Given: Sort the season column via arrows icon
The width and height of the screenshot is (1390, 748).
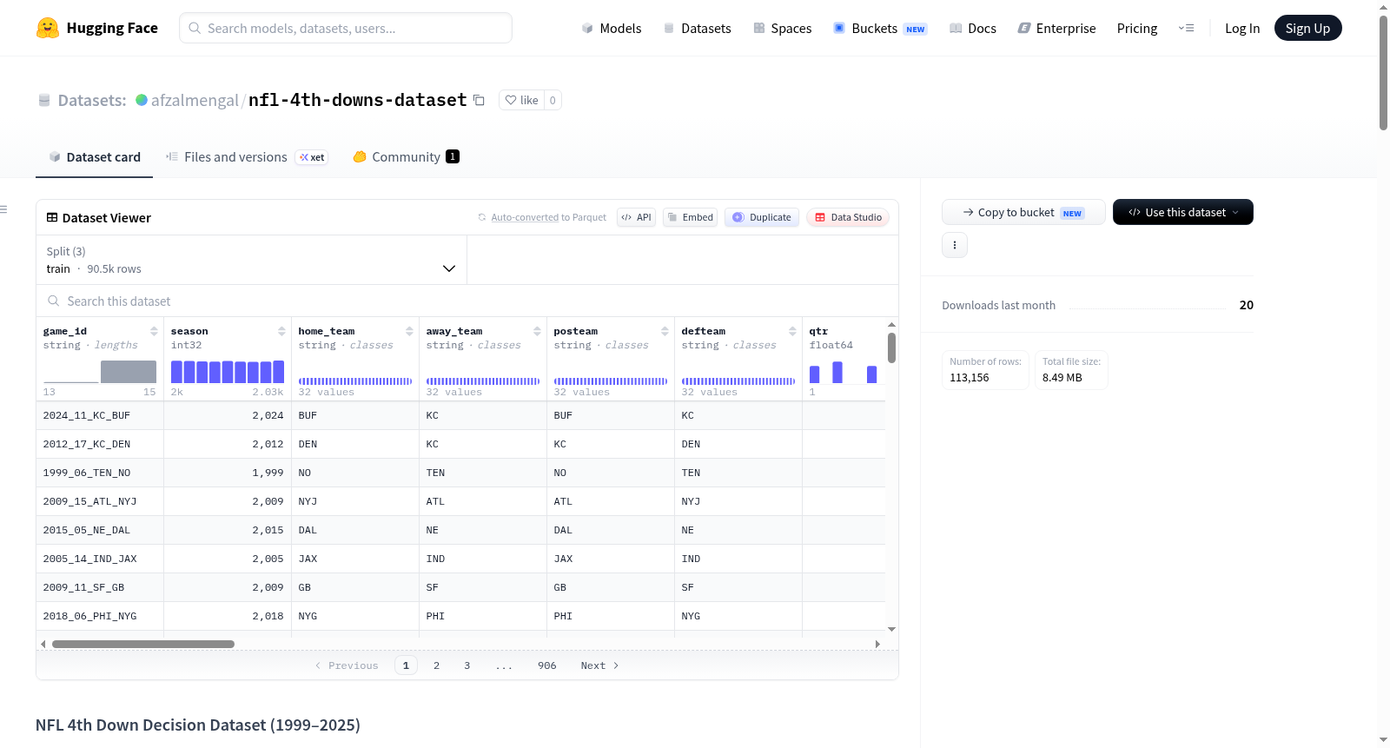Looking at the screenshot, I should [281, 331].
